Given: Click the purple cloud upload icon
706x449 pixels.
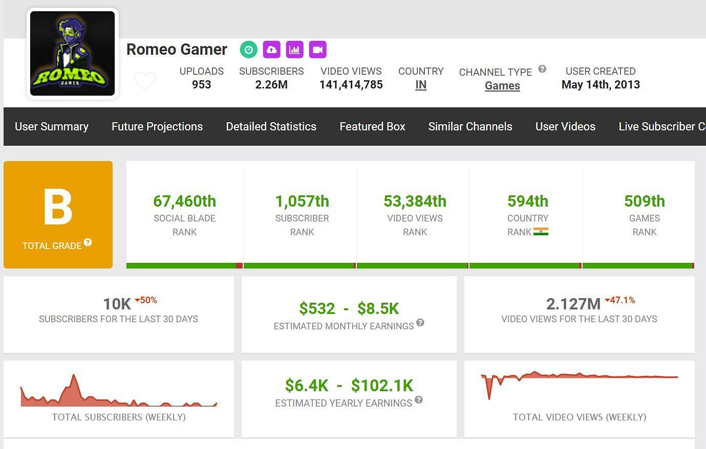Looking at the screenshot, I should [272, 50].
